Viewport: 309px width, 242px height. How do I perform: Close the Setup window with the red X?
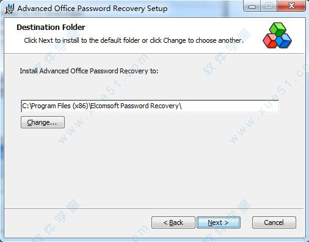[x=291, y=6]
